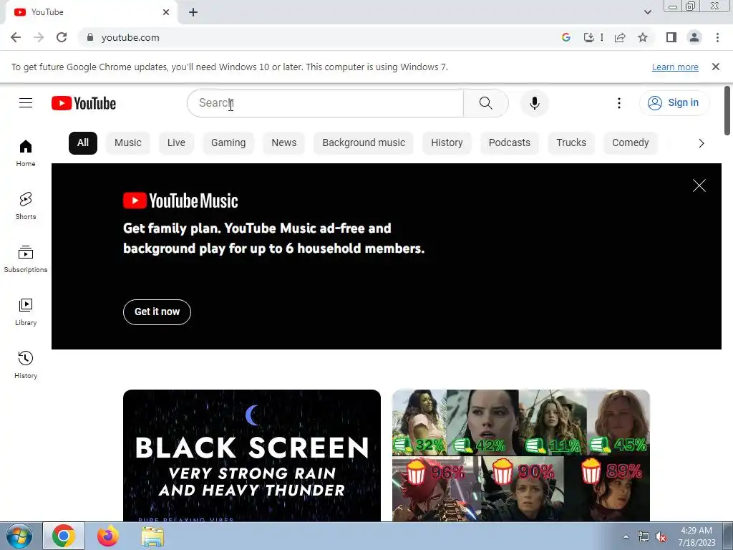View site info lock icon

pyautogui.click(x=90, y=37)
